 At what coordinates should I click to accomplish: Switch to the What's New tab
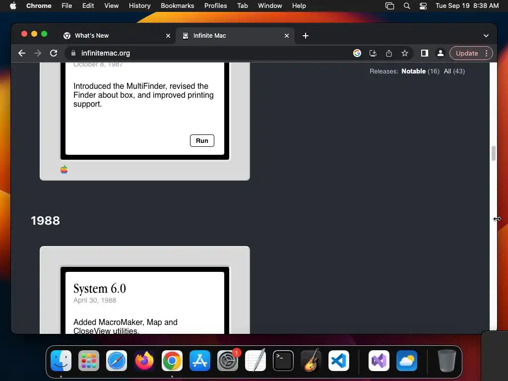[x=117, y=36]
